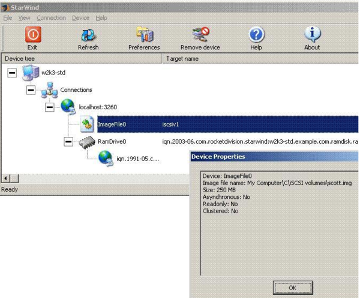Click the Connections network icon
This screenshot has height=298, width=360.
click(x=49, y=90)
